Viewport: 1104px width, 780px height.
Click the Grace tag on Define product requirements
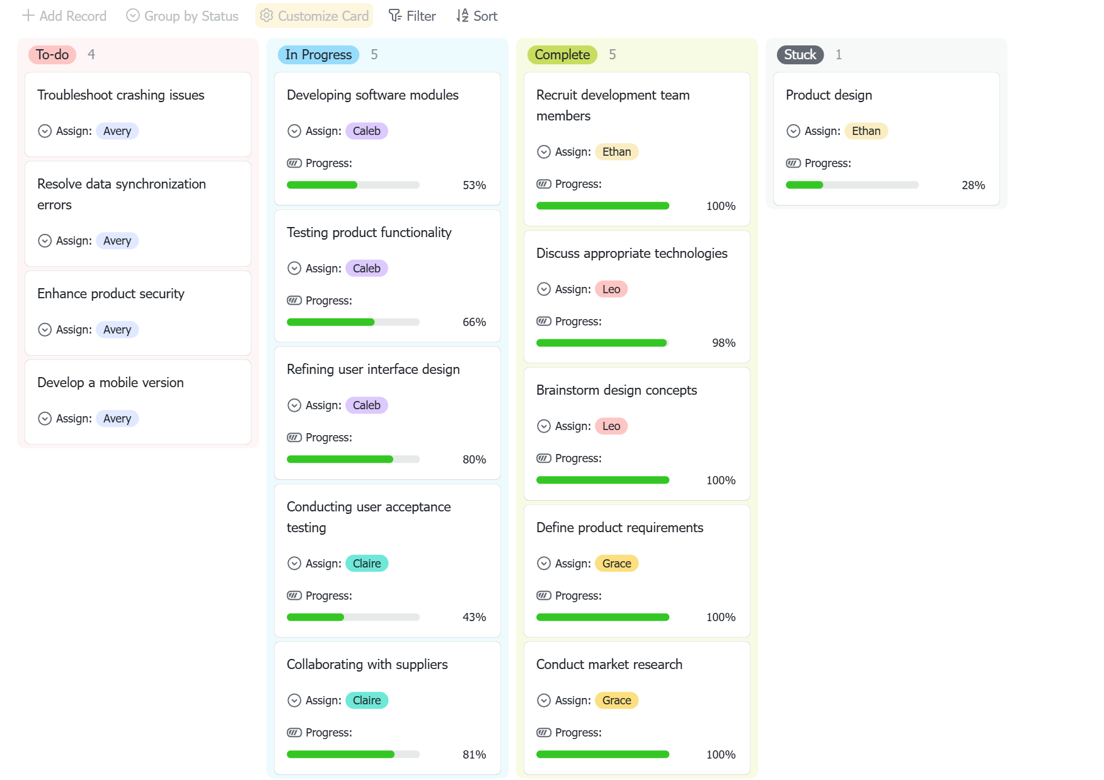tap(616, 564)
